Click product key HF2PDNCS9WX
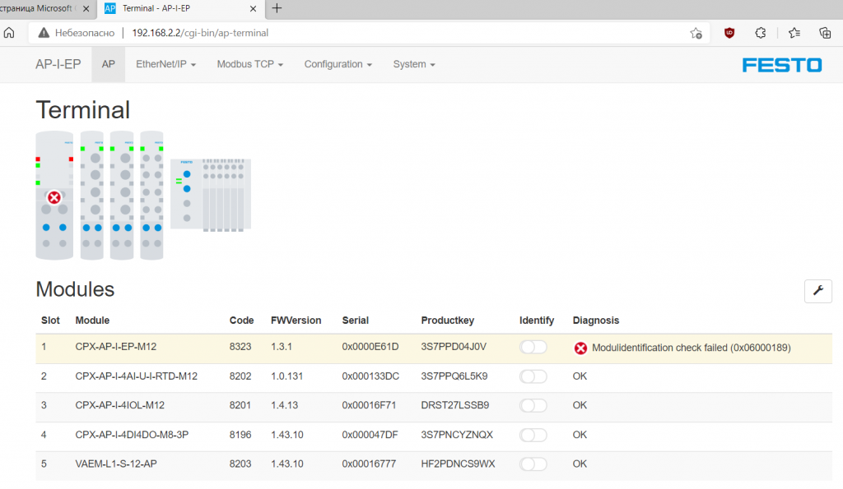Screen dimensions: 843x489 [x=458, y=464]
